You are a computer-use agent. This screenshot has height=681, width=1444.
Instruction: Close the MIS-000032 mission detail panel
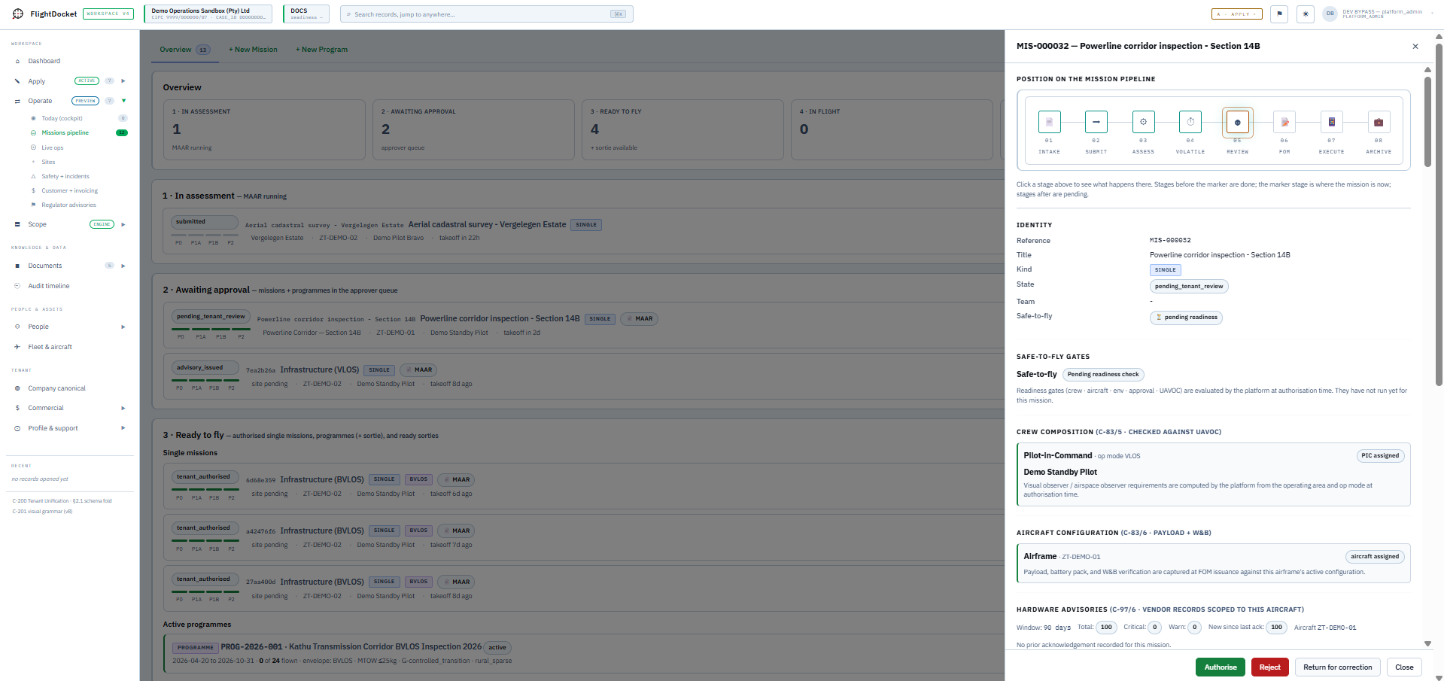point(1415,47)
